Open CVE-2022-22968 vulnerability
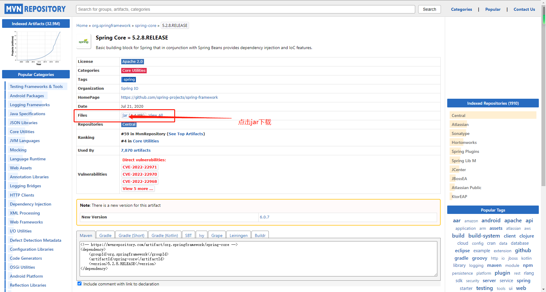 (x=140, y=182)
